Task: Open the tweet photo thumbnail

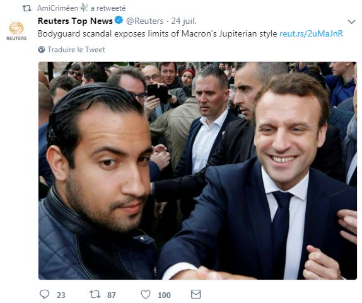Action: pyautogui.click(x=197, y=171)
